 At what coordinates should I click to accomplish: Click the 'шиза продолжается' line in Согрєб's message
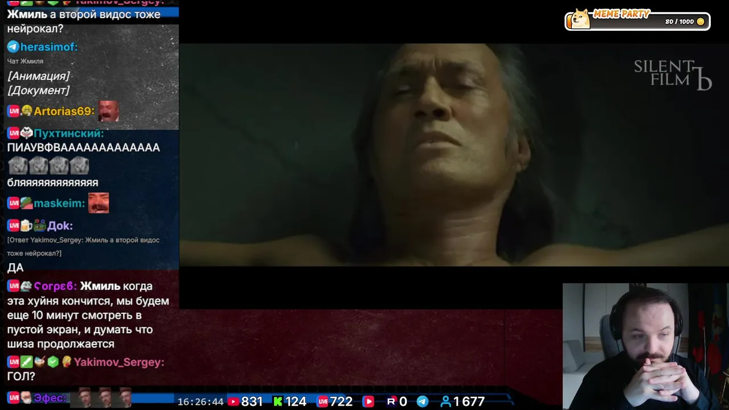61,344
